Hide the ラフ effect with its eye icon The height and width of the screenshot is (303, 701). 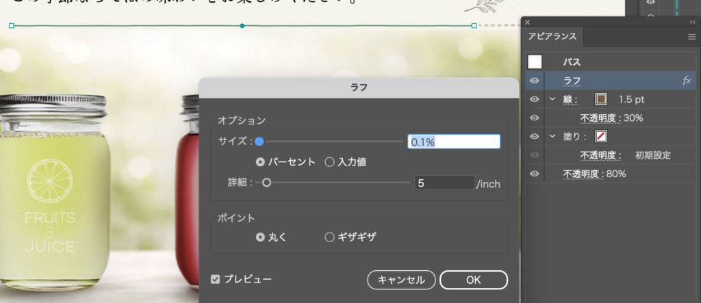click(535, 81)
